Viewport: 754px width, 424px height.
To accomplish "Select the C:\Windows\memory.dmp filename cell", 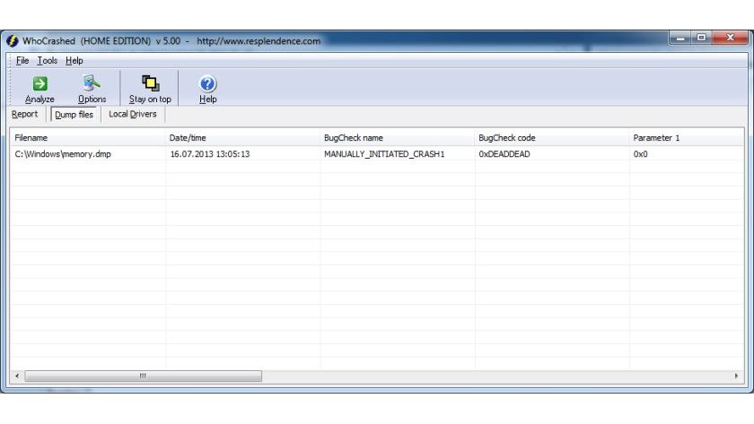I will click(x=63, y=154).
